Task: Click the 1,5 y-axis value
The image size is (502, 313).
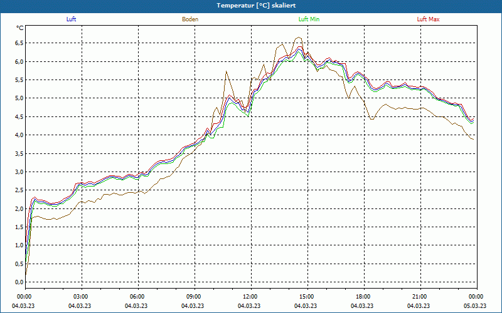Action: click(19, 227)
